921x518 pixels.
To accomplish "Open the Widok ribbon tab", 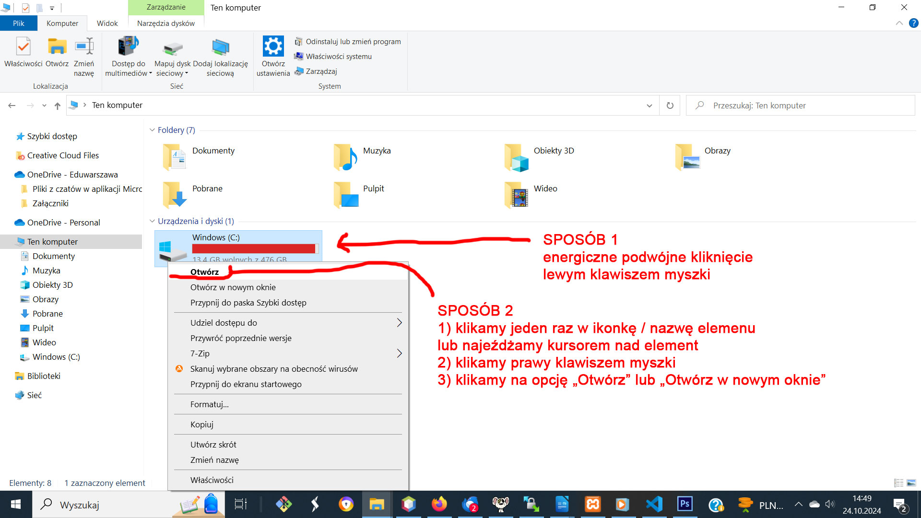I will (107, 23).
